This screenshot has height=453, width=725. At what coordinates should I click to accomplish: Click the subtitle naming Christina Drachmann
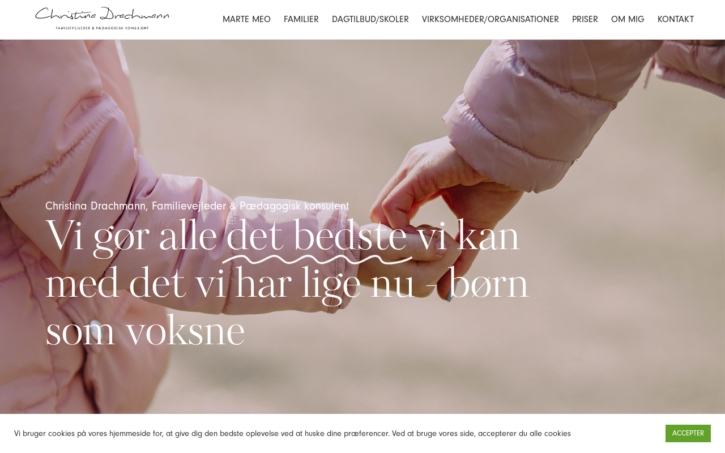point(197,206)
